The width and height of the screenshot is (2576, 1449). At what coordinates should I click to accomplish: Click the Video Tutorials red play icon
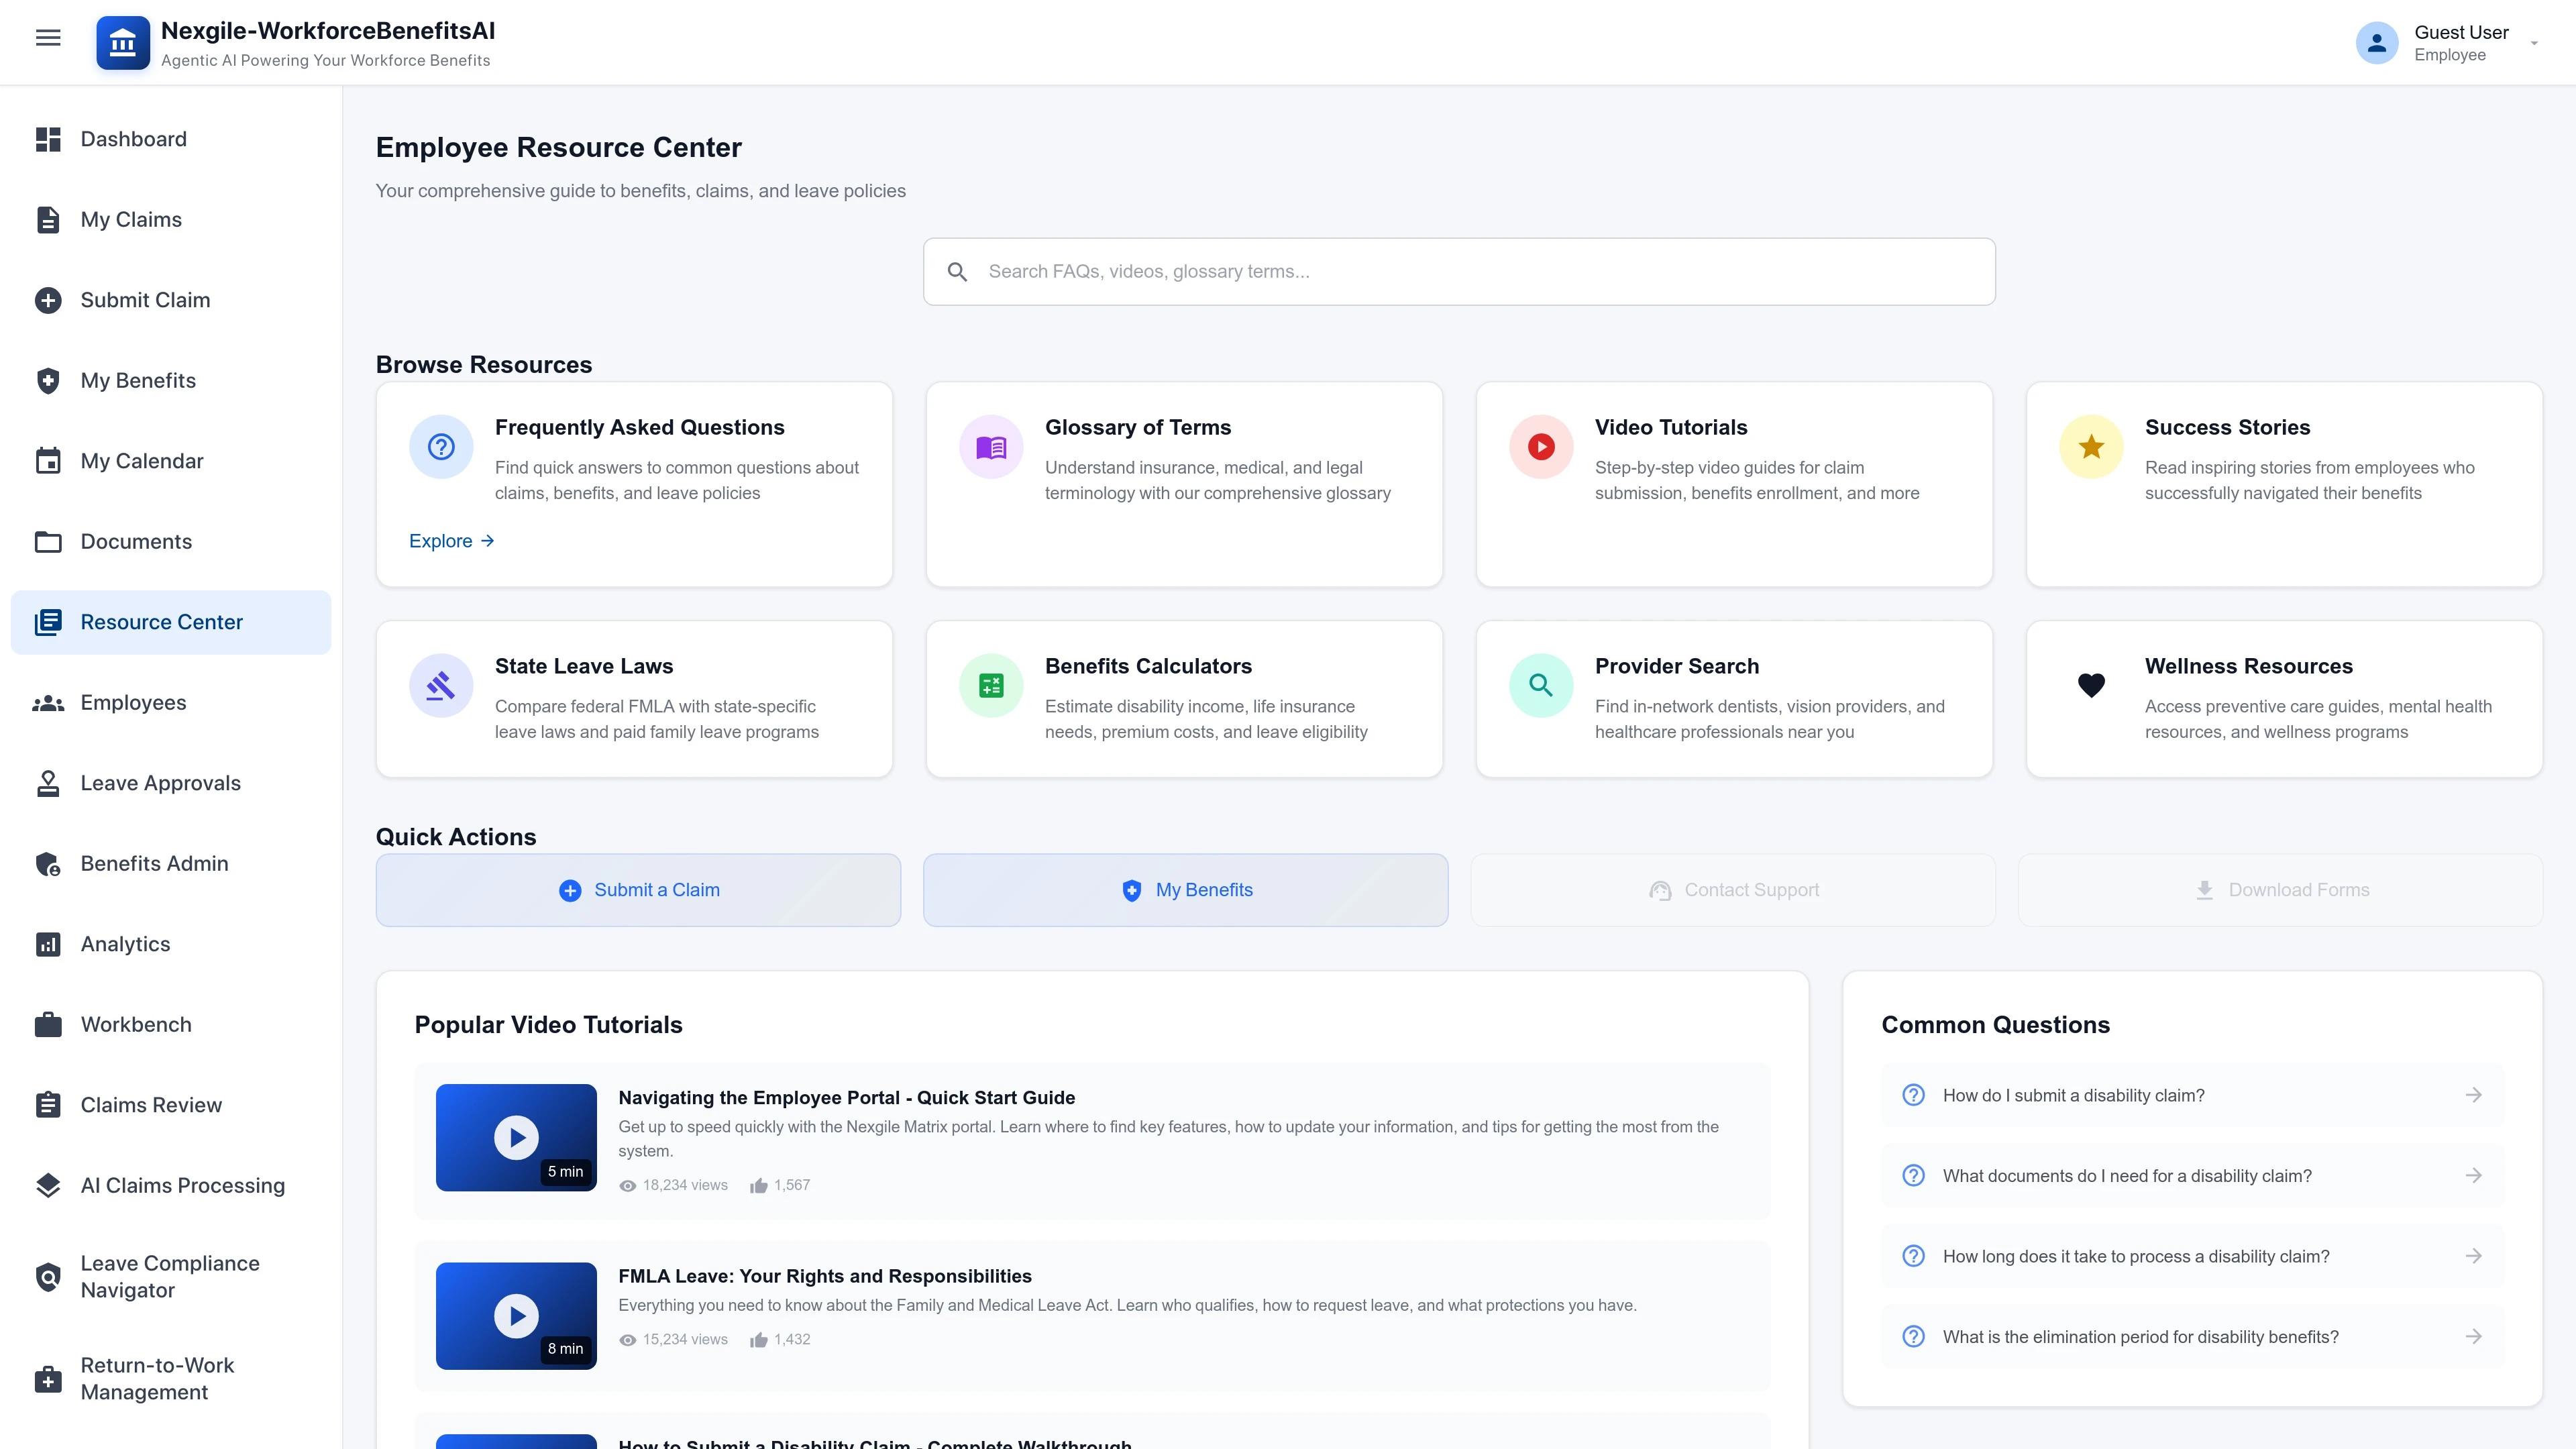coord(1540,447)
